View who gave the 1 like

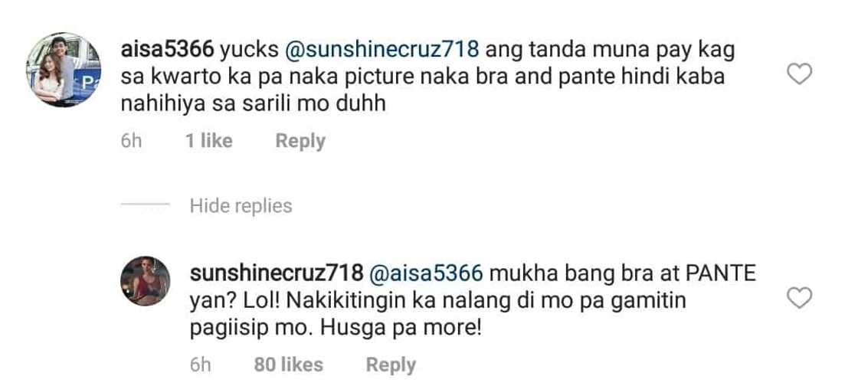tap(208, 141)
